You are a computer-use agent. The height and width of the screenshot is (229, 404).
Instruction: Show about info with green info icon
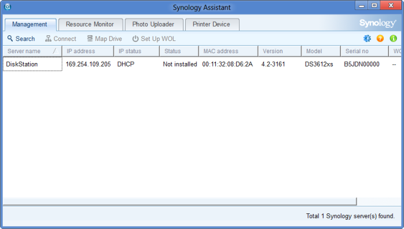coord(393,38)
